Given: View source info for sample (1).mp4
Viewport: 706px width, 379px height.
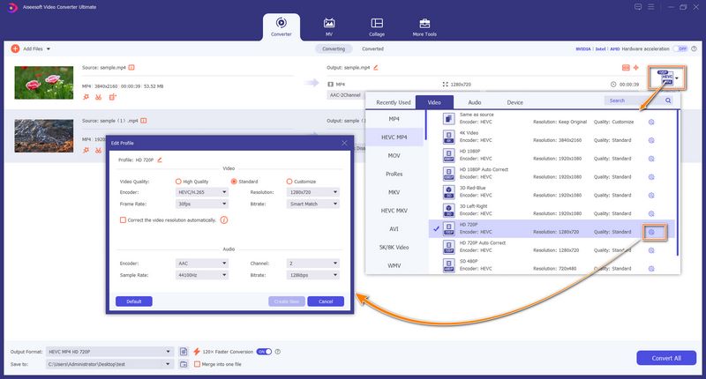Looking at the screenshot, I should [x=144, y=121].
